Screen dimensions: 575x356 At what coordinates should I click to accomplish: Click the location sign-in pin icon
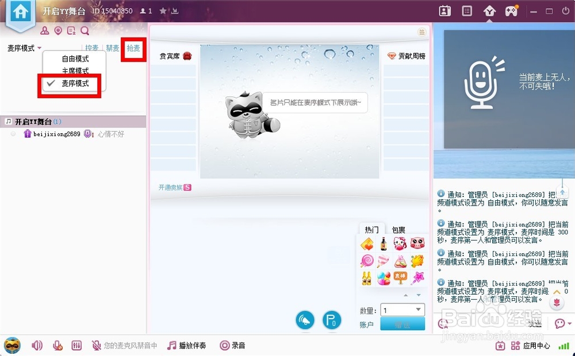pos(57,30)
